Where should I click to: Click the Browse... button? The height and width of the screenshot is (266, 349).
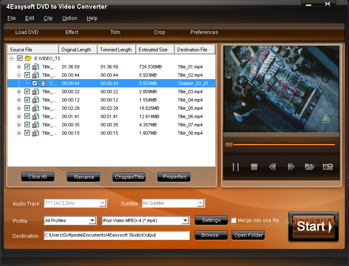tap(211, 235)
